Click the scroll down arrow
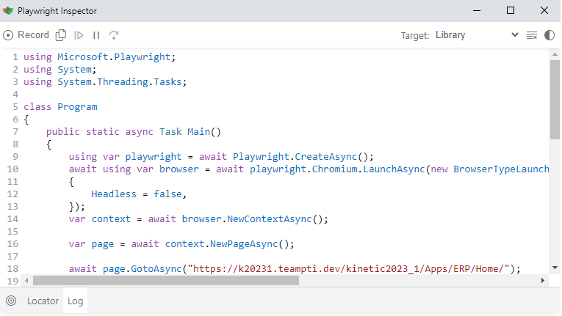The width and height of the screenshot is (562, 316). tap(555, 268)
